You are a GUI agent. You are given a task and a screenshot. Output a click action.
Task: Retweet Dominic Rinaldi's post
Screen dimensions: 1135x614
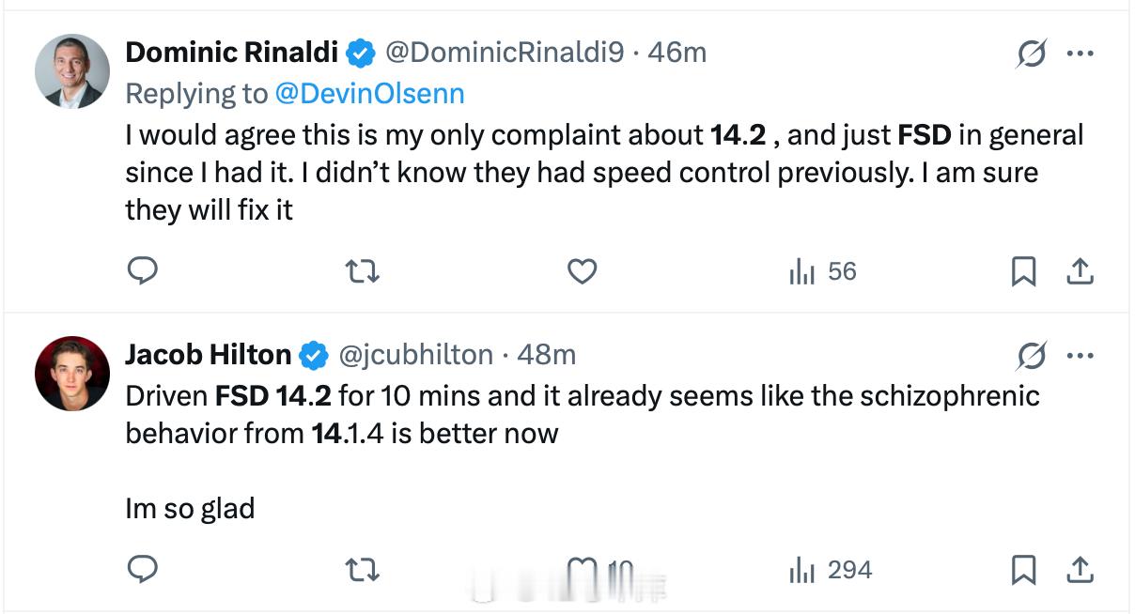363,271
